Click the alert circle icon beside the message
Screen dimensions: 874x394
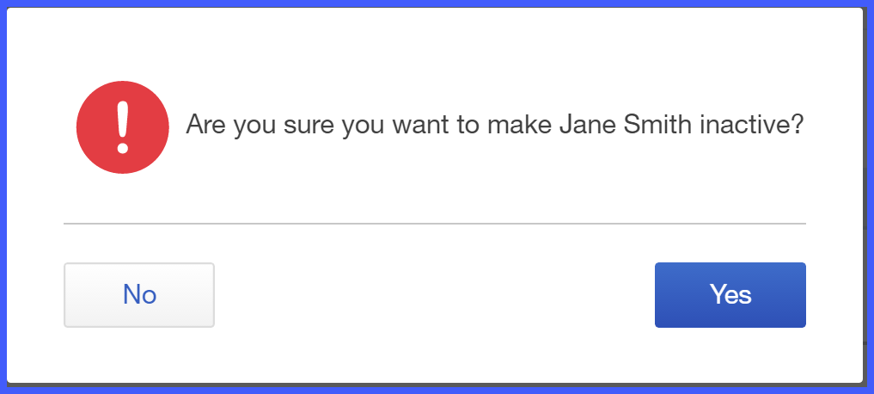123,127
